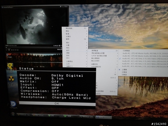The image size is (168, 126).
Task: Open 音量控制 submenu
Action: (103, 64)
